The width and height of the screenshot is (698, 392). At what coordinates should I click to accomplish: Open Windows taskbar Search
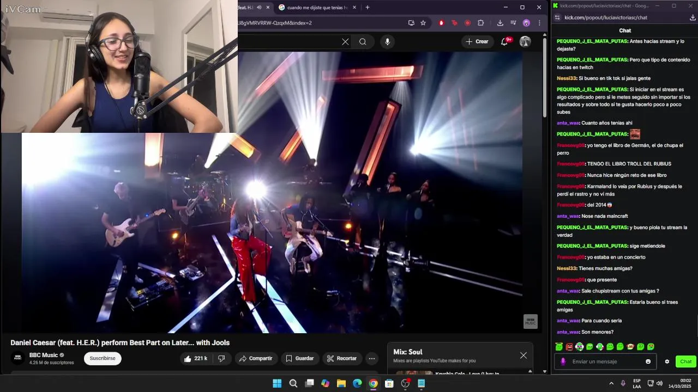click(x=293, y=383)
